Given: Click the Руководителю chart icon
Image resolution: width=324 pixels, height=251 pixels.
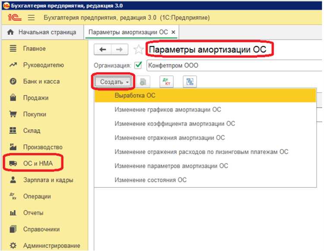Looking at the screenshot, I should (13, 65).
